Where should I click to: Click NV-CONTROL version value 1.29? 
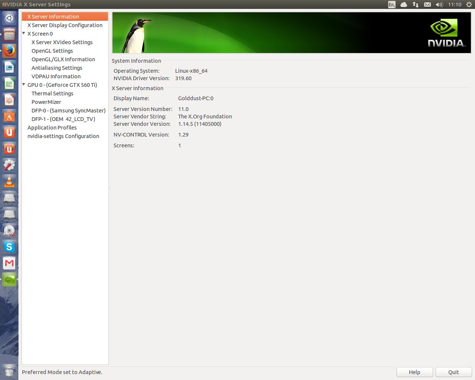coord(183,134)
